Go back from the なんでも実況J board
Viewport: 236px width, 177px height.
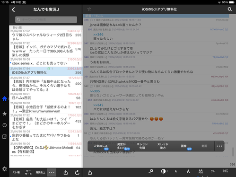(x=13, y=10)
